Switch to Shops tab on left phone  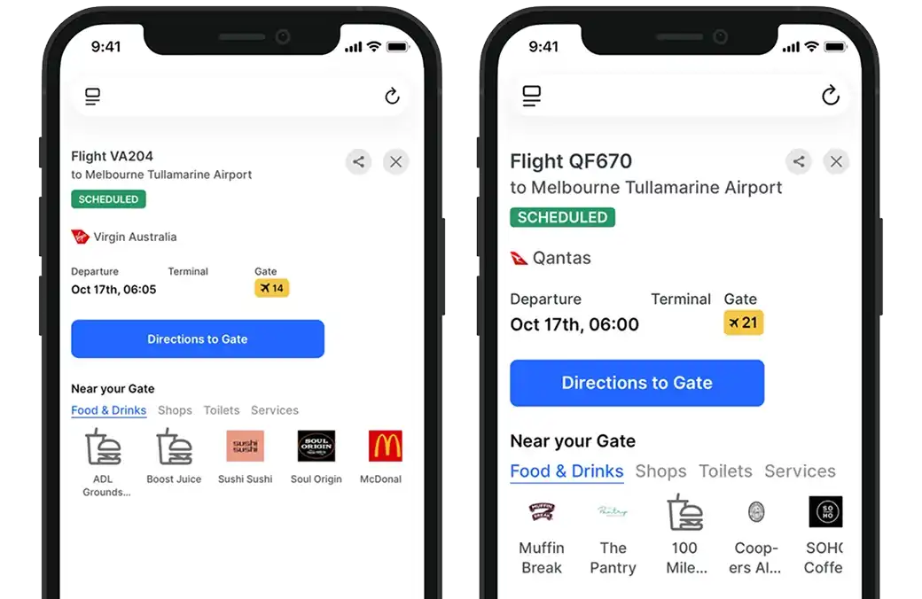[175, 410]
